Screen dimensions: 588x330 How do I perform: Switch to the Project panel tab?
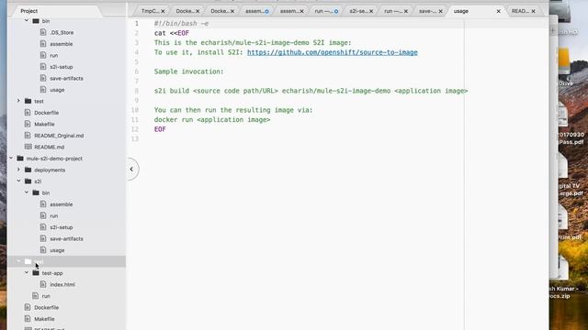(28, 11)
